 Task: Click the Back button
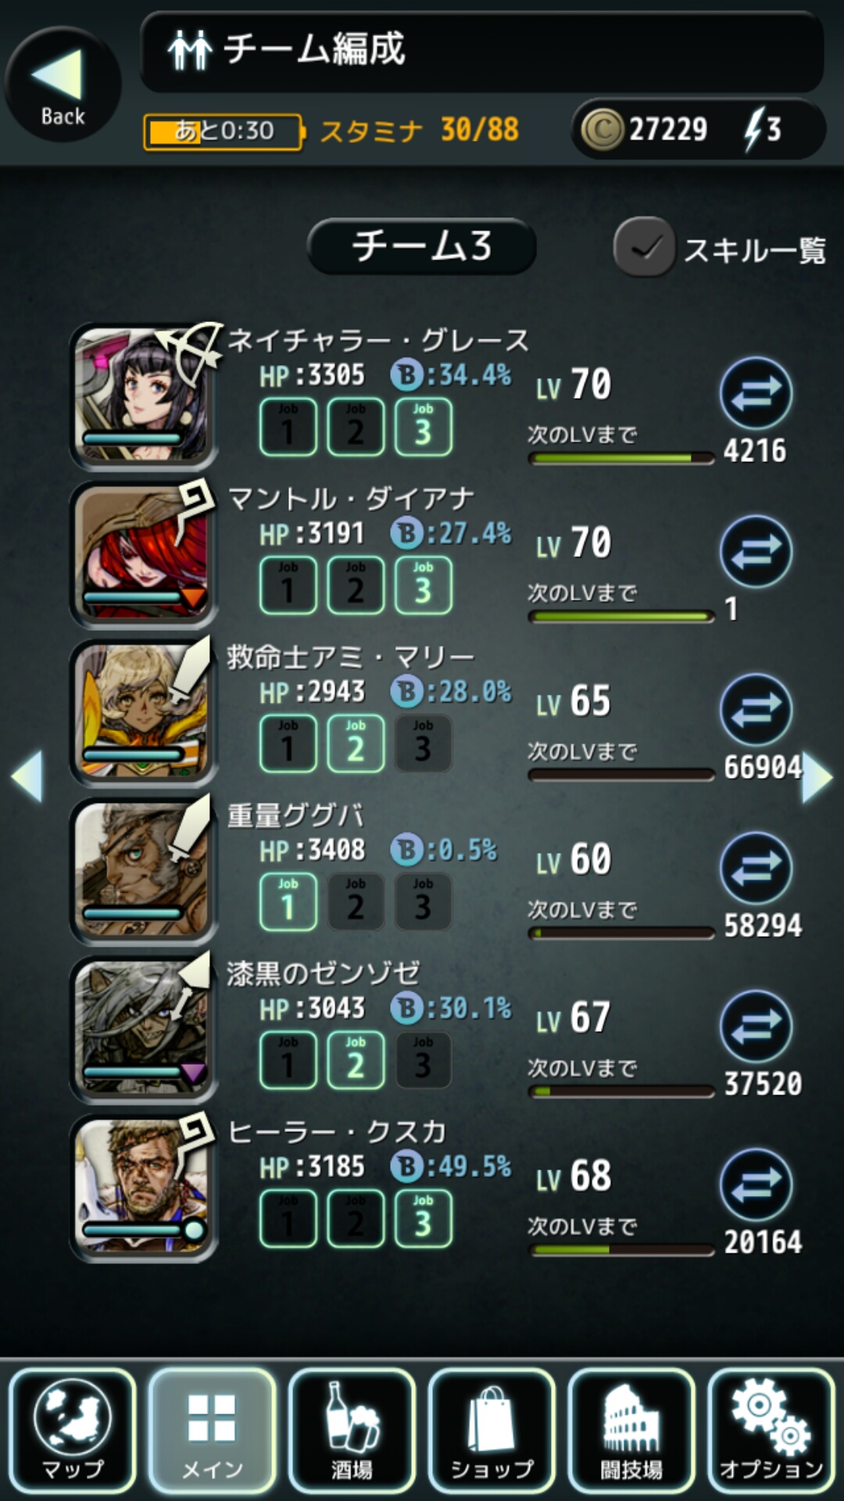pos(63,84)
